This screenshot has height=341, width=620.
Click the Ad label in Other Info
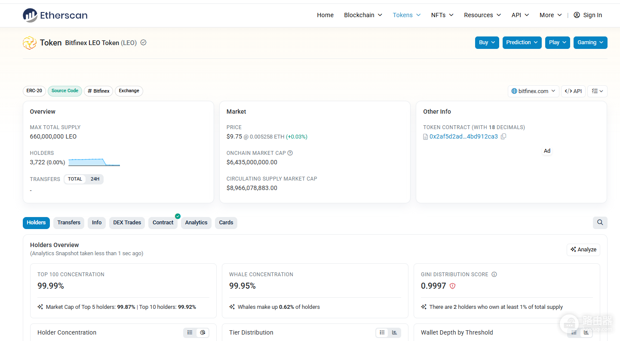(547, 151)
